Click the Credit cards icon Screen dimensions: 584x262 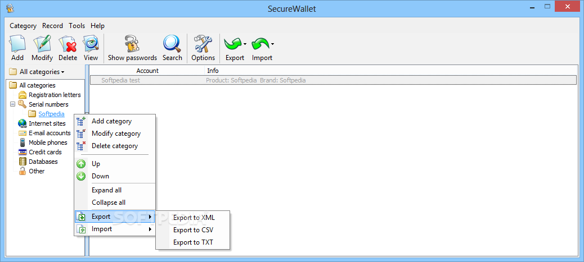pyautogui.click(x=23, y=152)
